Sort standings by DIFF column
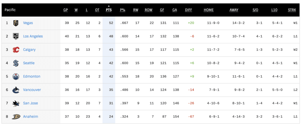 (188, 10)
